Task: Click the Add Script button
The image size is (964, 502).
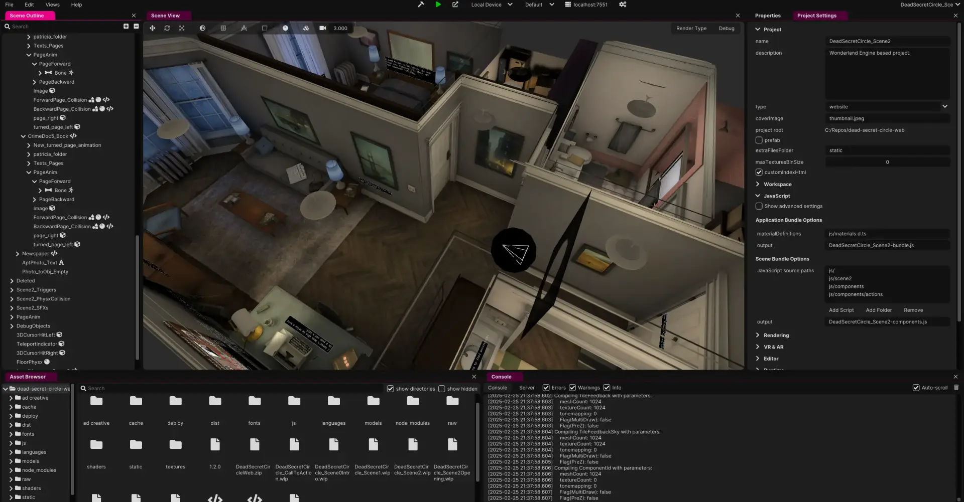Action: click(x=841, y=309)
